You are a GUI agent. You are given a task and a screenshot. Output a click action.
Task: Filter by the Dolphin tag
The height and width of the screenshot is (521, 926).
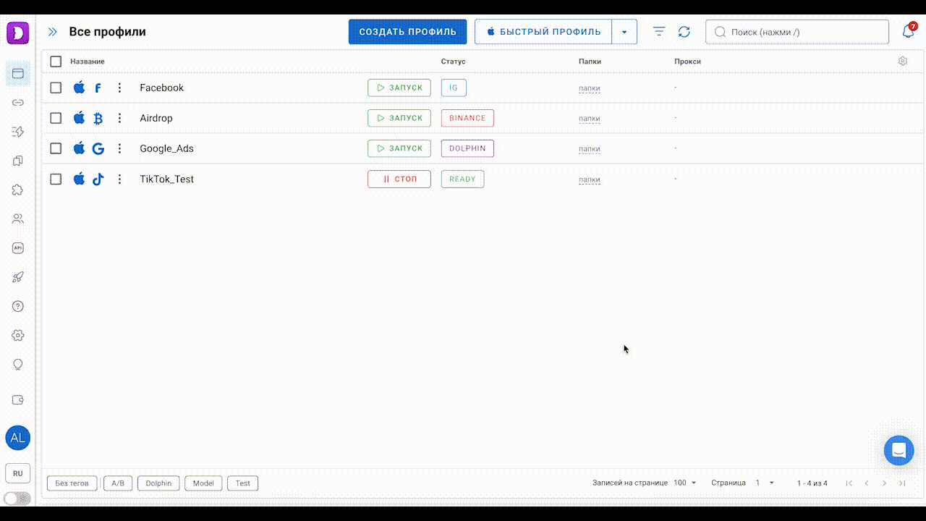point(158,483)
